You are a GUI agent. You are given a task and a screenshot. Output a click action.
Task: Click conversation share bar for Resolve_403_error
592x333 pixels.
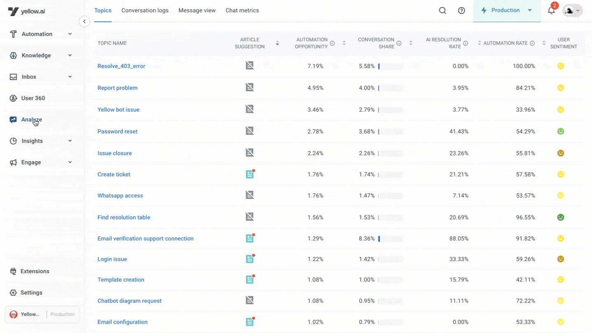[x=391, y=66]
